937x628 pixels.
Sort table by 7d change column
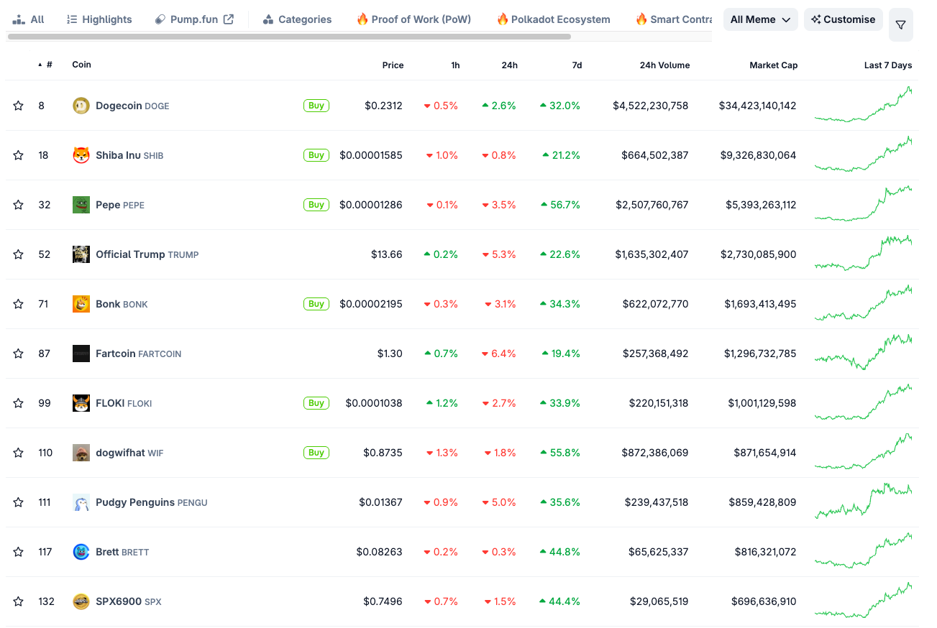point(577,65)
